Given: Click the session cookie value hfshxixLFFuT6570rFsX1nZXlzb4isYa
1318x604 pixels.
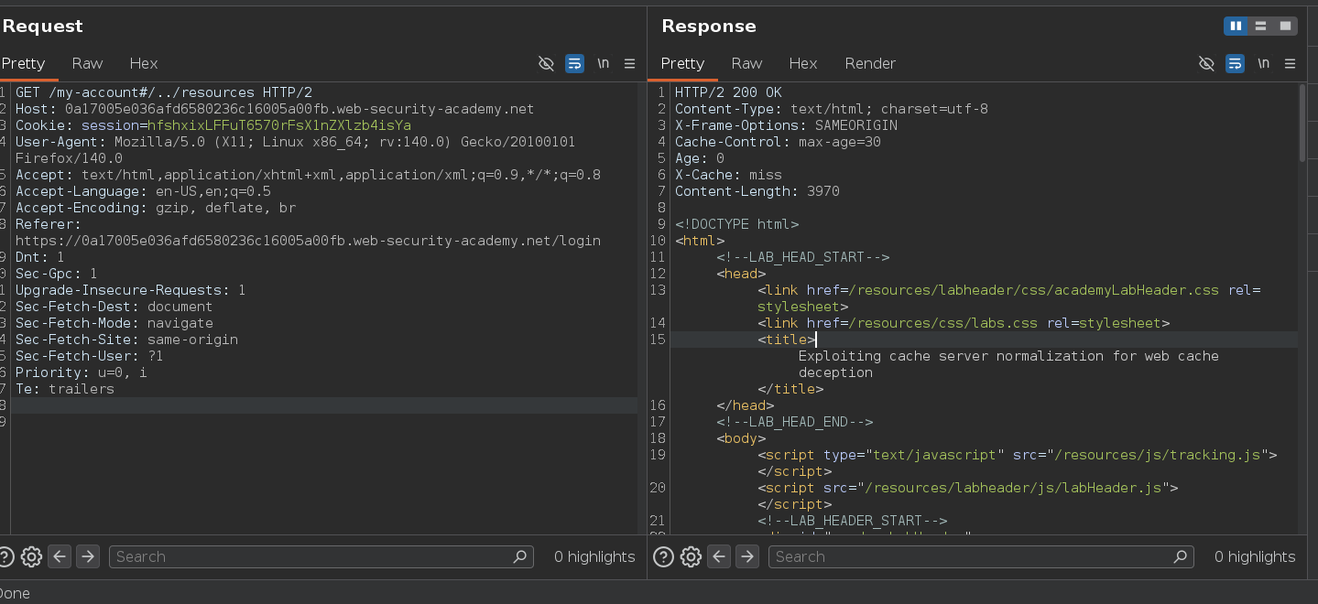Looking at the screenshot, I should [279, 125].
